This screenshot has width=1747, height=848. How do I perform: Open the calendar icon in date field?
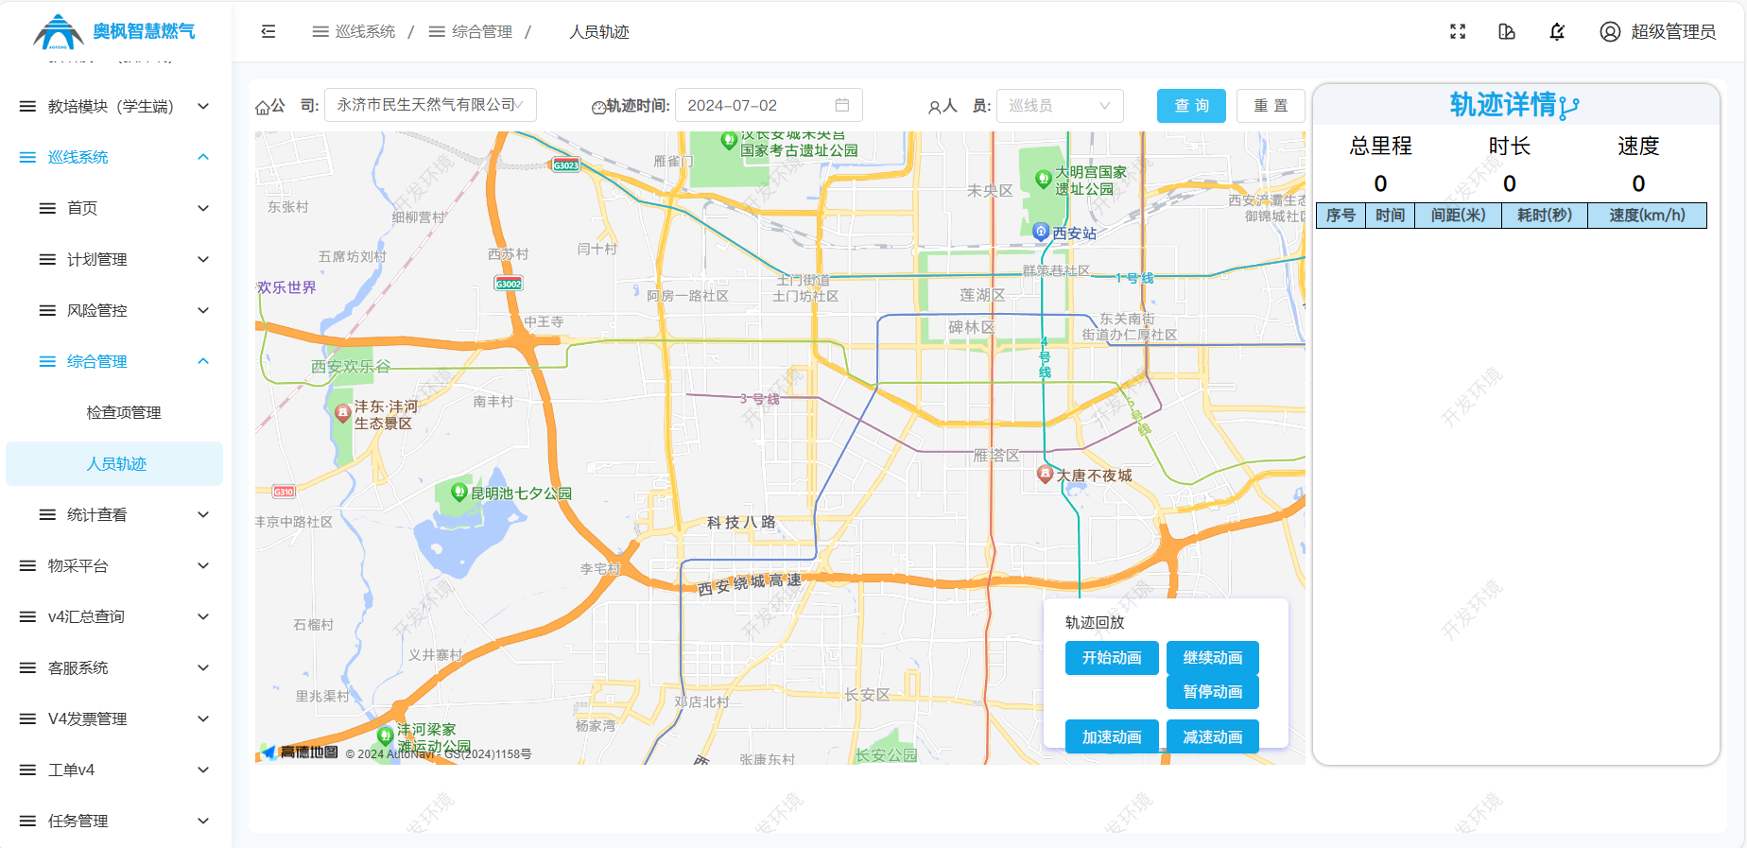tap(842, 105)
